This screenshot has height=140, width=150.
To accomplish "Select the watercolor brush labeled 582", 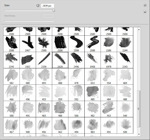I will pos(11,76).
